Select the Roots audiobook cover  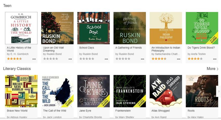tap(202, 91)
